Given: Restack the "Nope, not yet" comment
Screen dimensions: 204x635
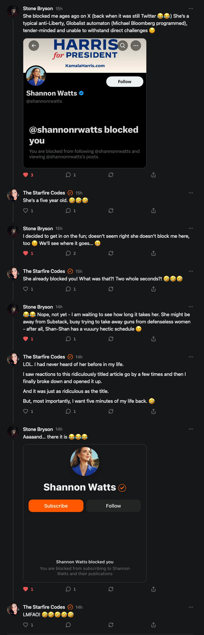Looking at the screenshot, I should [x=111, y=339].
